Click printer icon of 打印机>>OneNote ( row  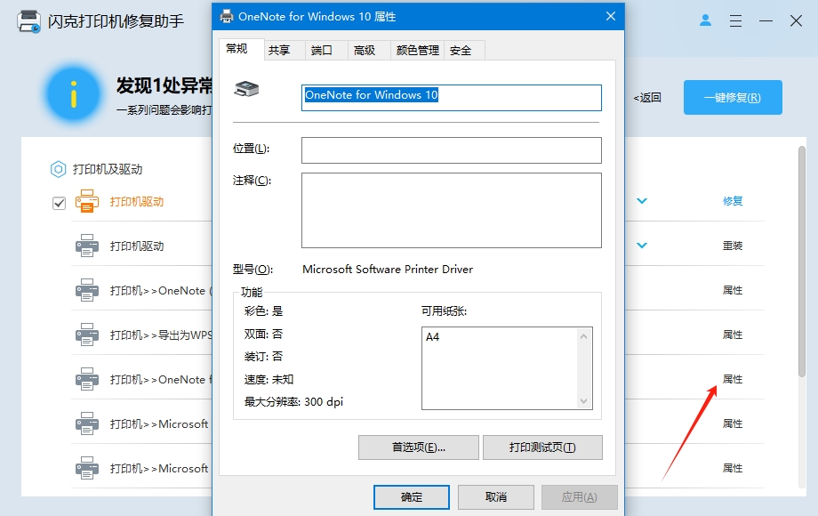(87, 290)
